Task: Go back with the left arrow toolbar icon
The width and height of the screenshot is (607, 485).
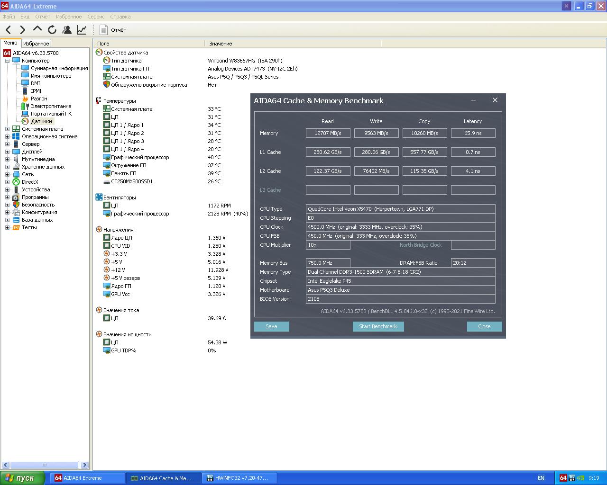Action: 8,30
